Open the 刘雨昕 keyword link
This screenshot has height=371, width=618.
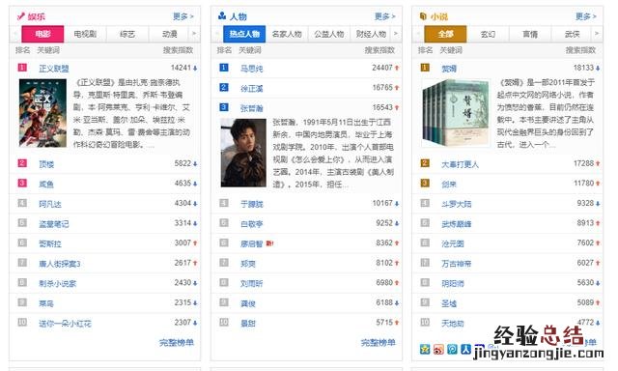[x=251, y=283]
